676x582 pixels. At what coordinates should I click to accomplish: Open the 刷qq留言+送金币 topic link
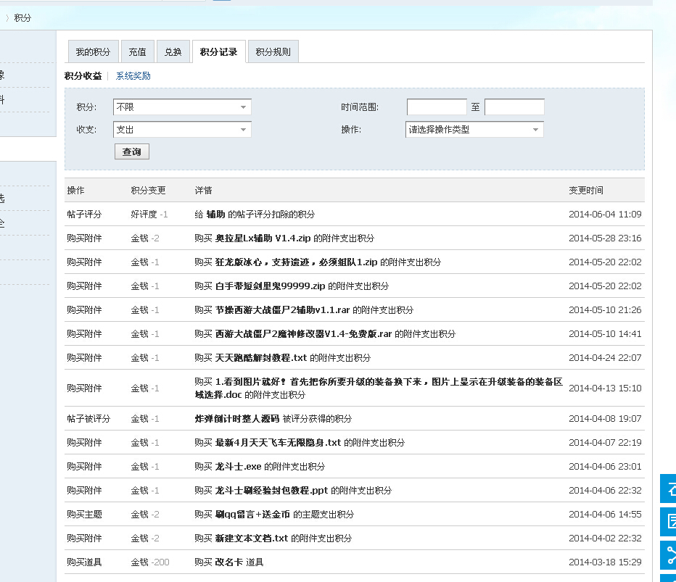252,515
